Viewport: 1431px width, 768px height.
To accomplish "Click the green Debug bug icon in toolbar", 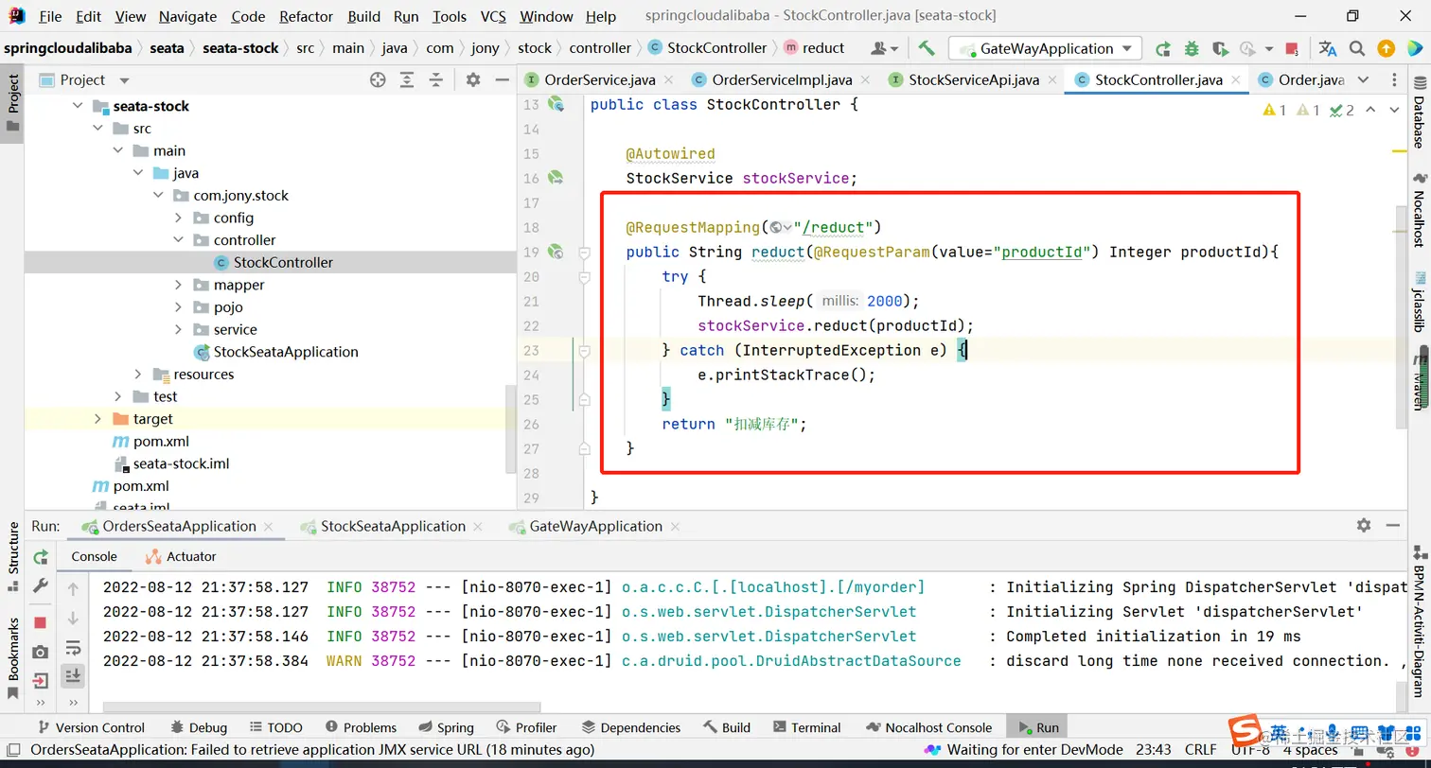I will [1192, 48].
